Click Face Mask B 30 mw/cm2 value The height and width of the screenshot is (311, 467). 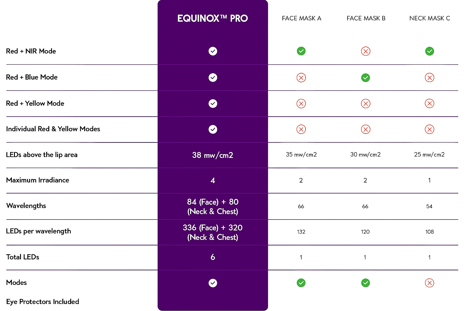(365, 155)
